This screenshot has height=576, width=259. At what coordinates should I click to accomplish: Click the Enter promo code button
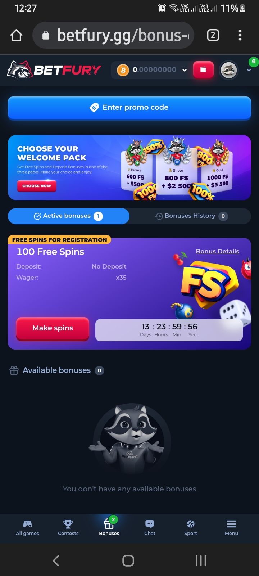pyautogui.click(x=129, y=108)
